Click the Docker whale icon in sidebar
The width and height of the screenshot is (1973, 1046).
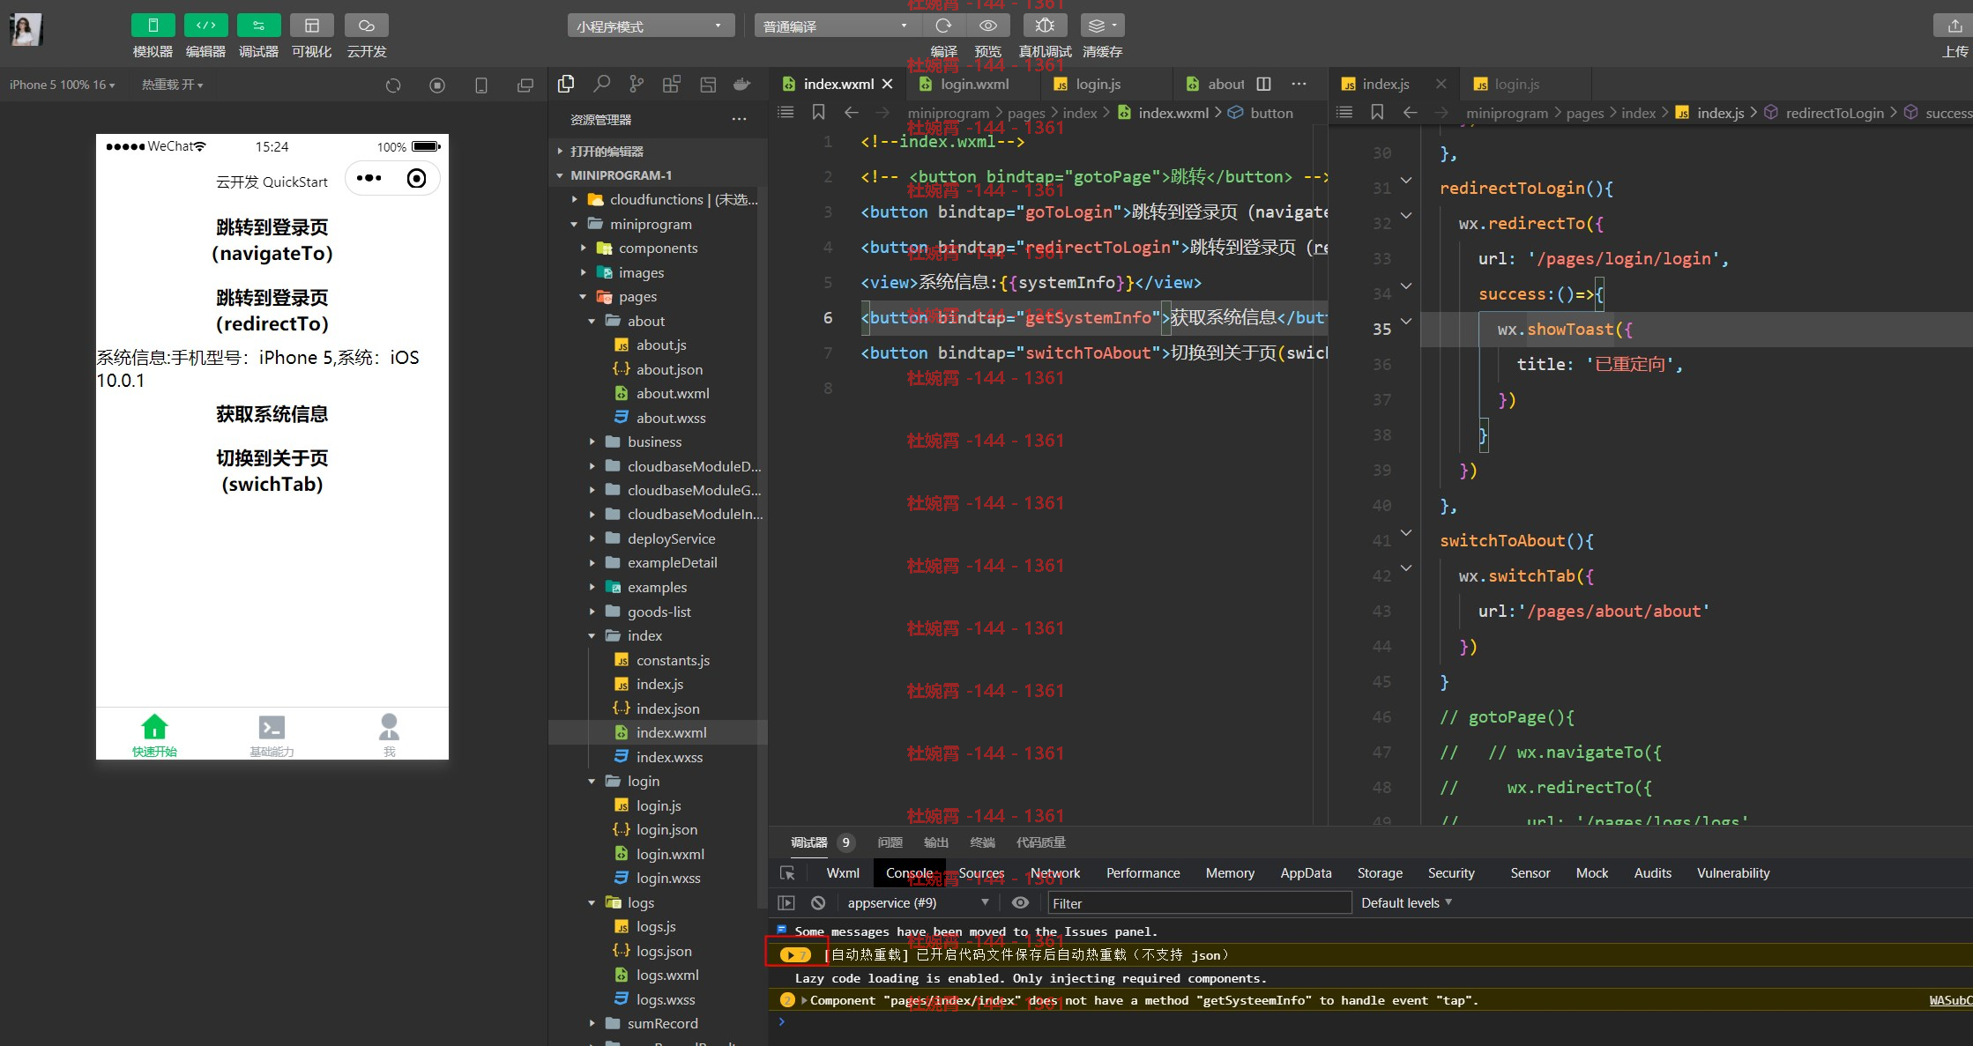pos(742,84)
